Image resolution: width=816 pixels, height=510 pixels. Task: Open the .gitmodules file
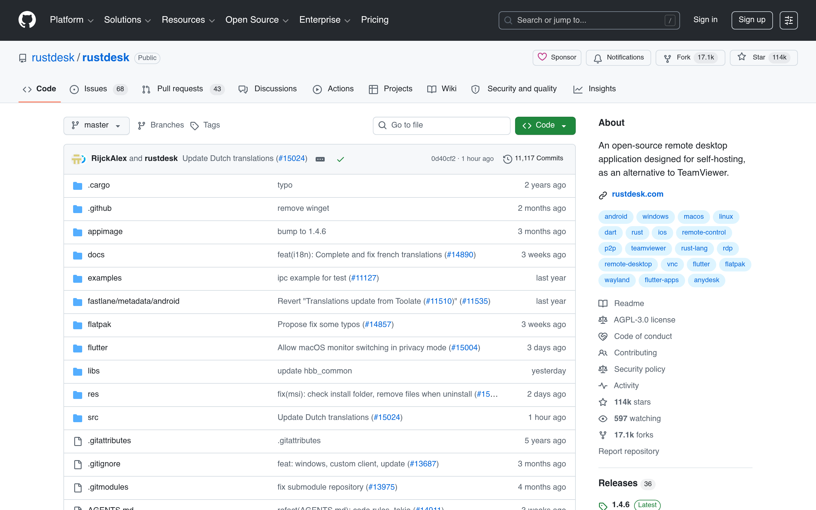[108, 487]
